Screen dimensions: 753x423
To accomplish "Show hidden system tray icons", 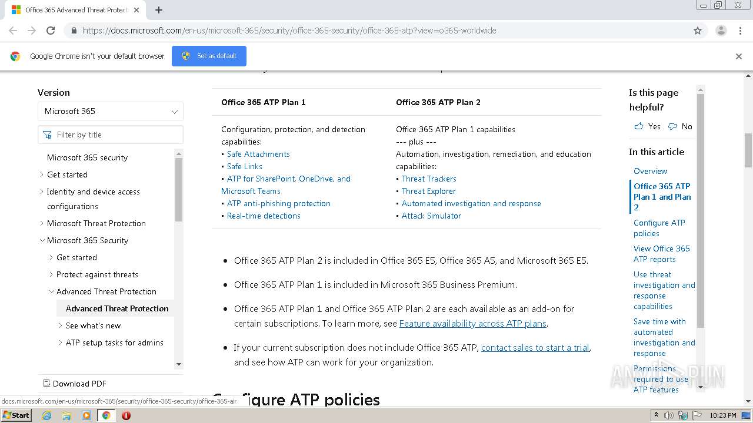I will 655,415.
